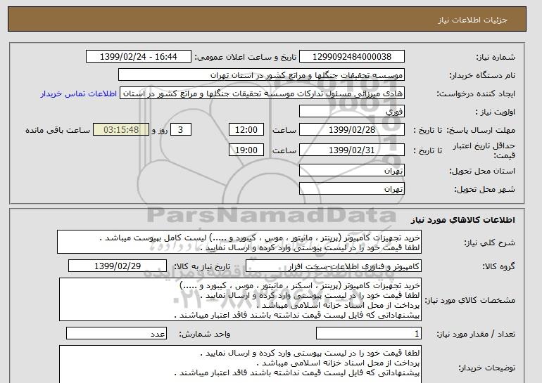The height and width of the screenshot is (383, 542).
Task: Click the label استان محل تحویل
Action: coord(482,171)
